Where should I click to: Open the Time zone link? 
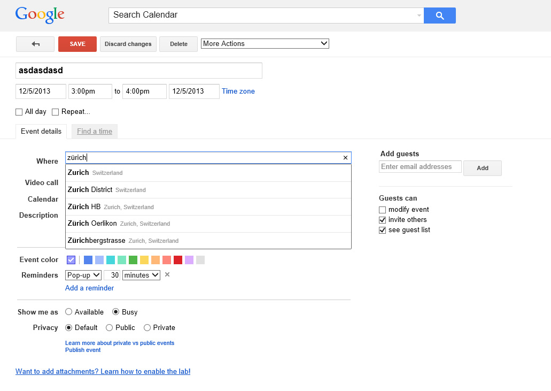(x=238, y=91)
